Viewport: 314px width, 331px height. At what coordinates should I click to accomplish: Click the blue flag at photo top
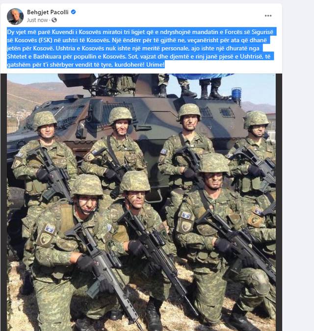tap(202, 76)
